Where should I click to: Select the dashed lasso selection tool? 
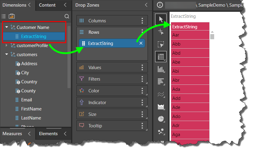[161, 44]
